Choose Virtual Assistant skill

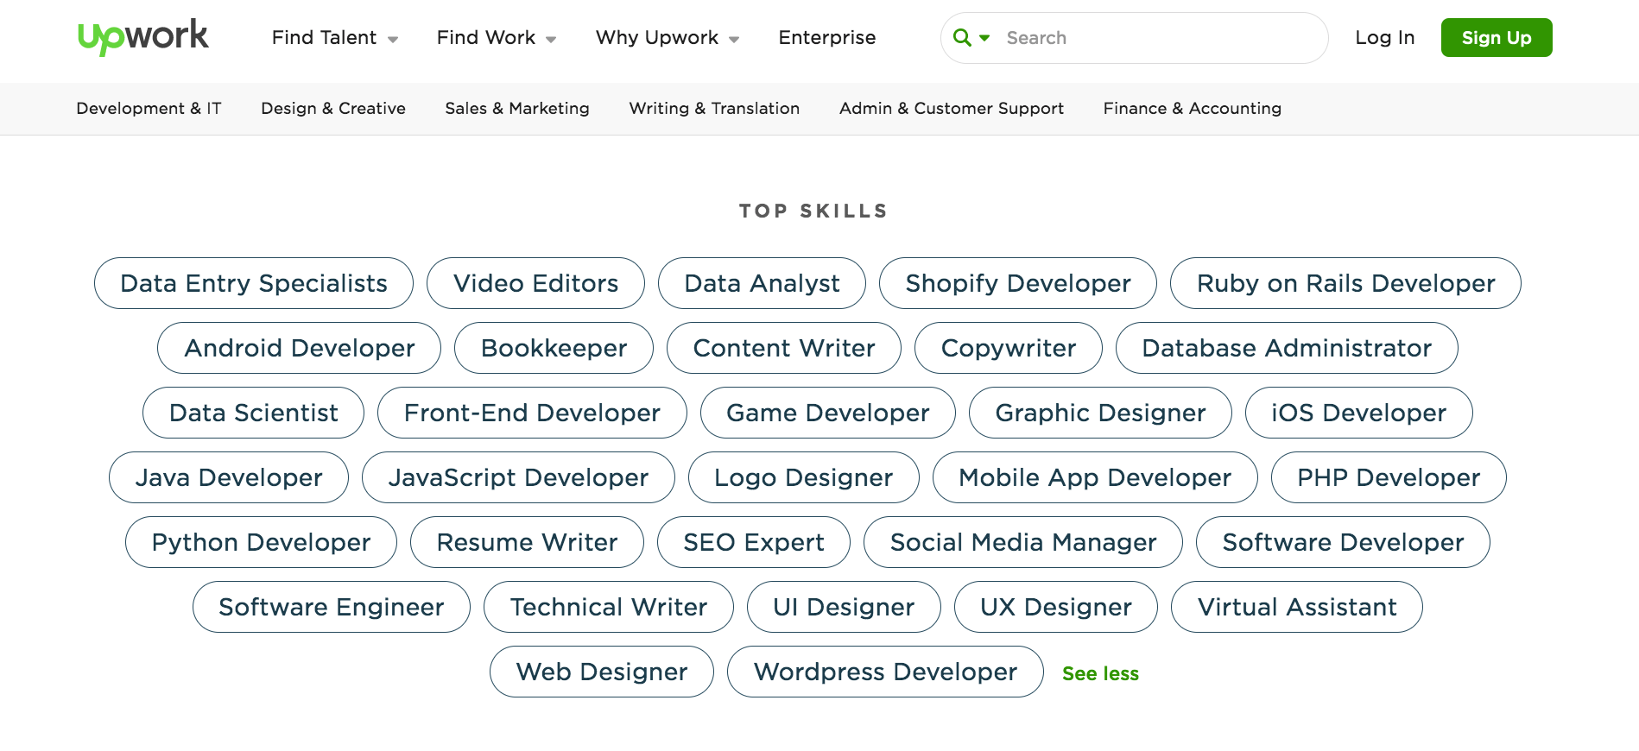1297,607
